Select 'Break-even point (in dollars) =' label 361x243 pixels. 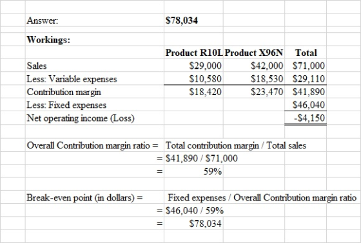(x=84, y=198)
